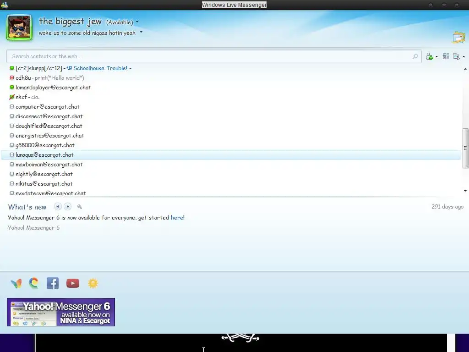The width and height of the screenshot is (469, 352).
Task: Open the YouTube icon
Action: click(x=73, y=283)
